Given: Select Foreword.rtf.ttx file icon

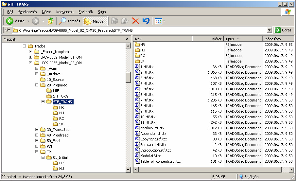Looking at the screenshot, I should pyautogui.click(x=137, y=144).
